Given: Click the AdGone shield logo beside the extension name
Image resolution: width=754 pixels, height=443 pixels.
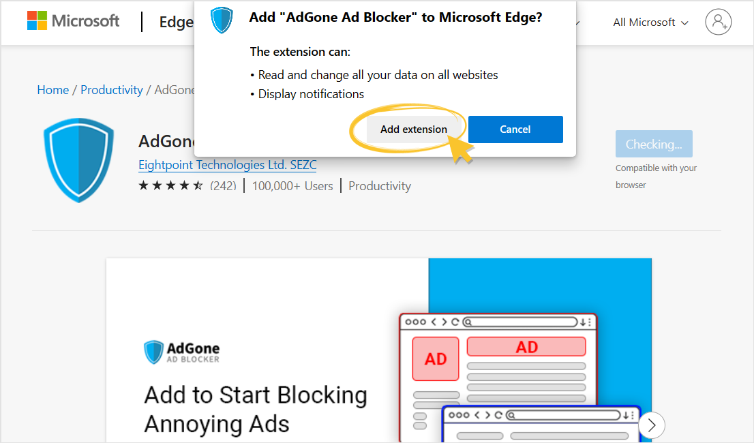Looking at the screenshot, I should (78, 160).
